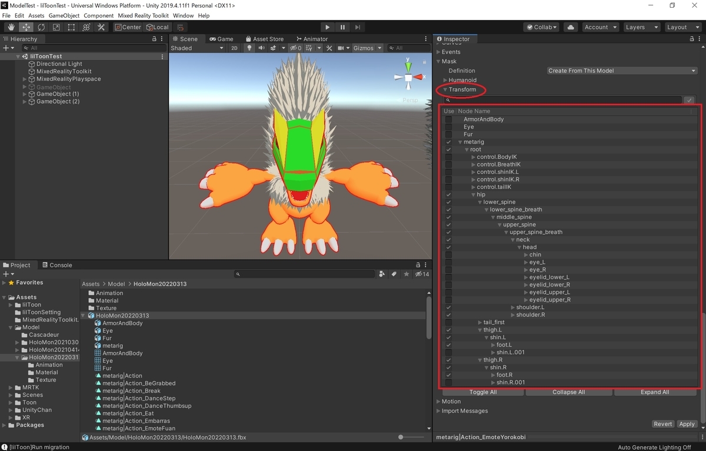Switch to the Animator tab
This screenshot has height=451, width=706.
pos(312,39)
